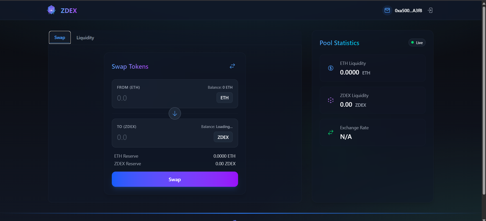The width and height of the screenshot is (486, 221).
Task: Click the ZDEX Liquidity 0.00 value
Action: [346, 105]
